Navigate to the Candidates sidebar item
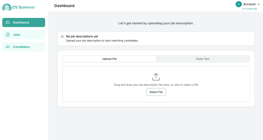Image resolution: width=263 pixels, height=140 pixels. (24, 47)
